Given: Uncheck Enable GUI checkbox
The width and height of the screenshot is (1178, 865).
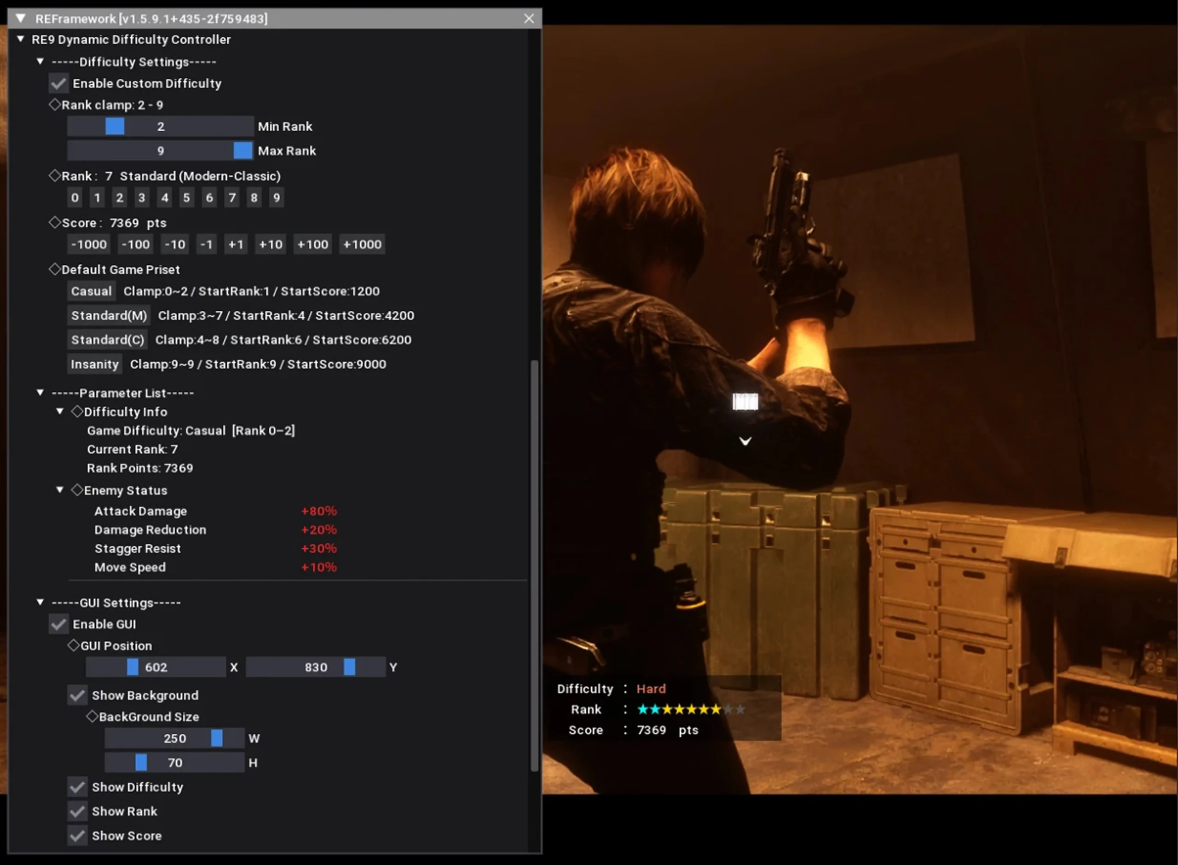Looking at the screenshot, I should pos(58,624).
